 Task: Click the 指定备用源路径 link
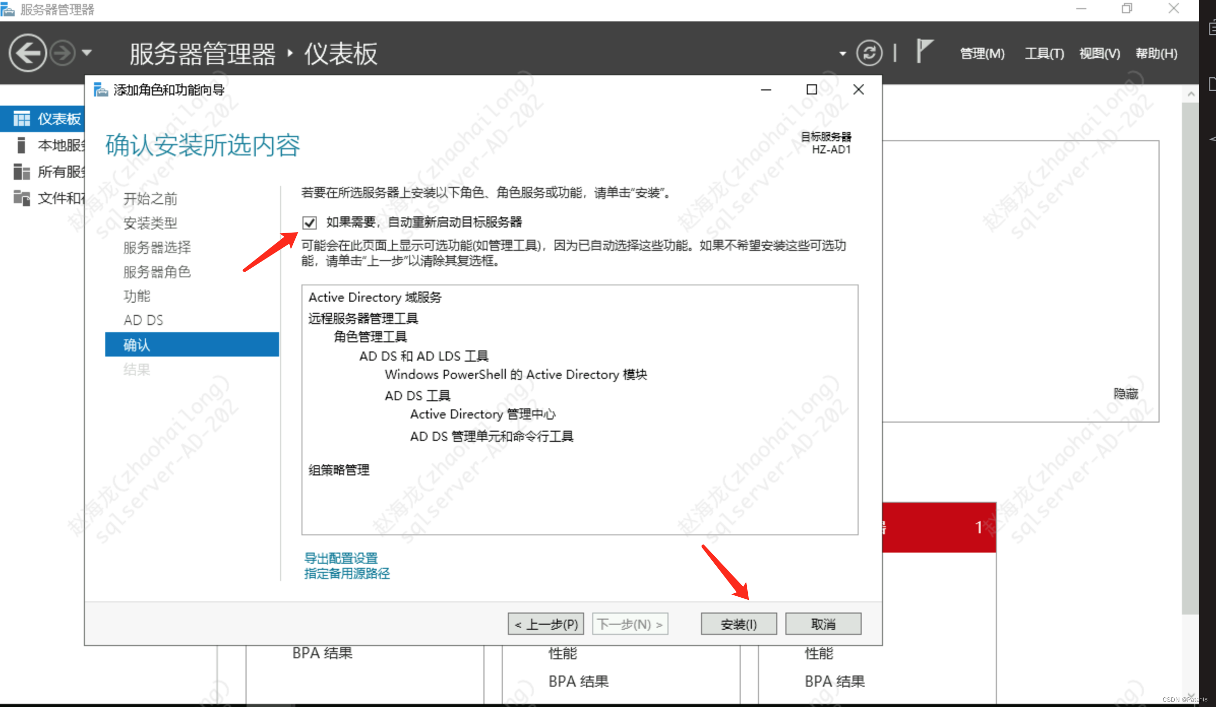347,573
